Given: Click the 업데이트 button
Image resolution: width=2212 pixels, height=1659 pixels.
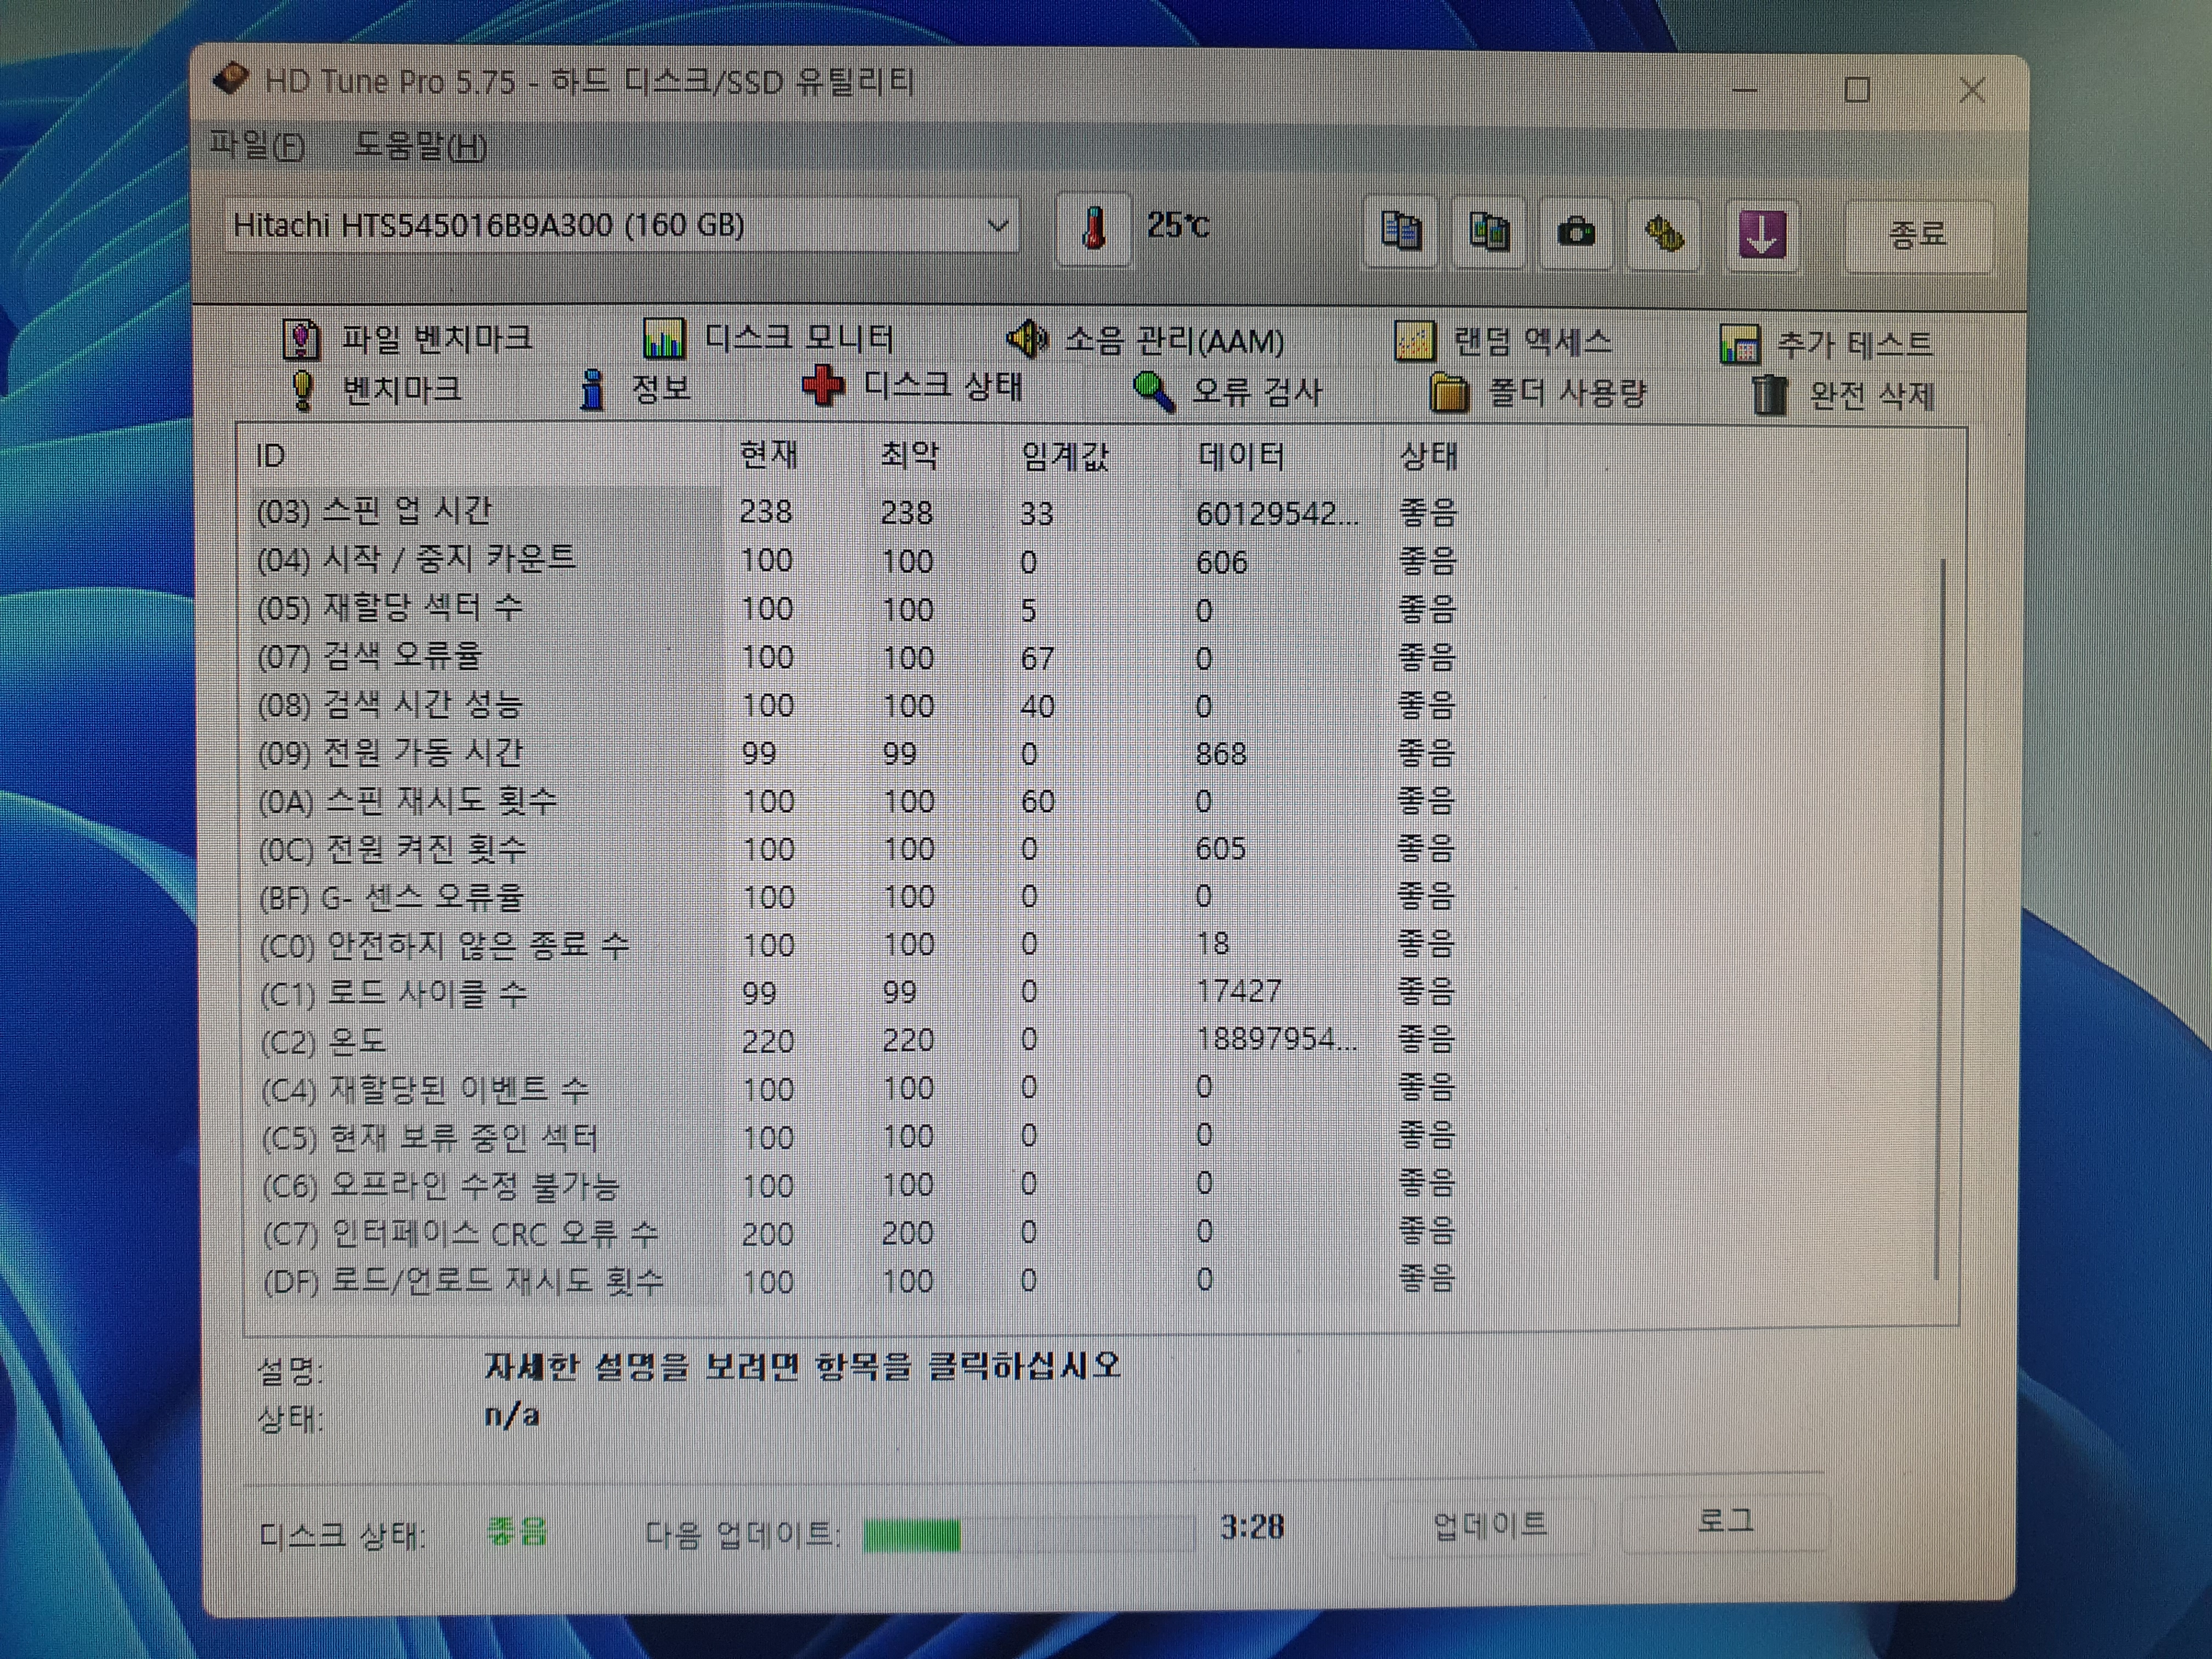Looking at the screenshot, I should tap(1490, 1525).
